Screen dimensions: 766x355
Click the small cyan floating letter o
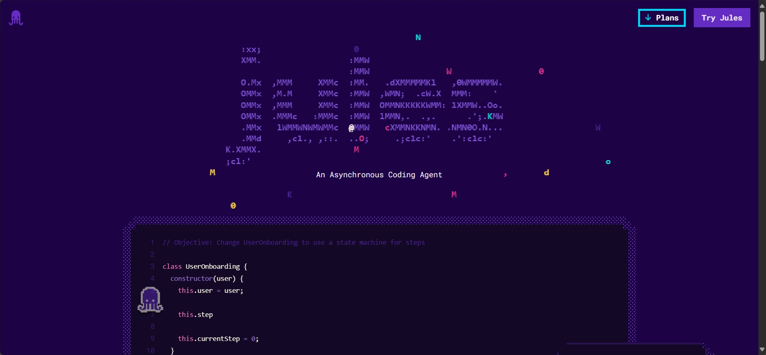click(x=608, y=162)
